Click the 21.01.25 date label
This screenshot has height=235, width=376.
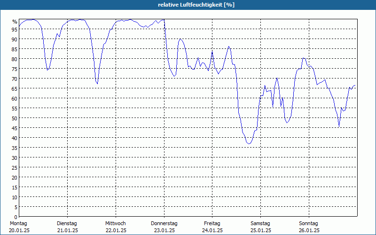(68, 230)
